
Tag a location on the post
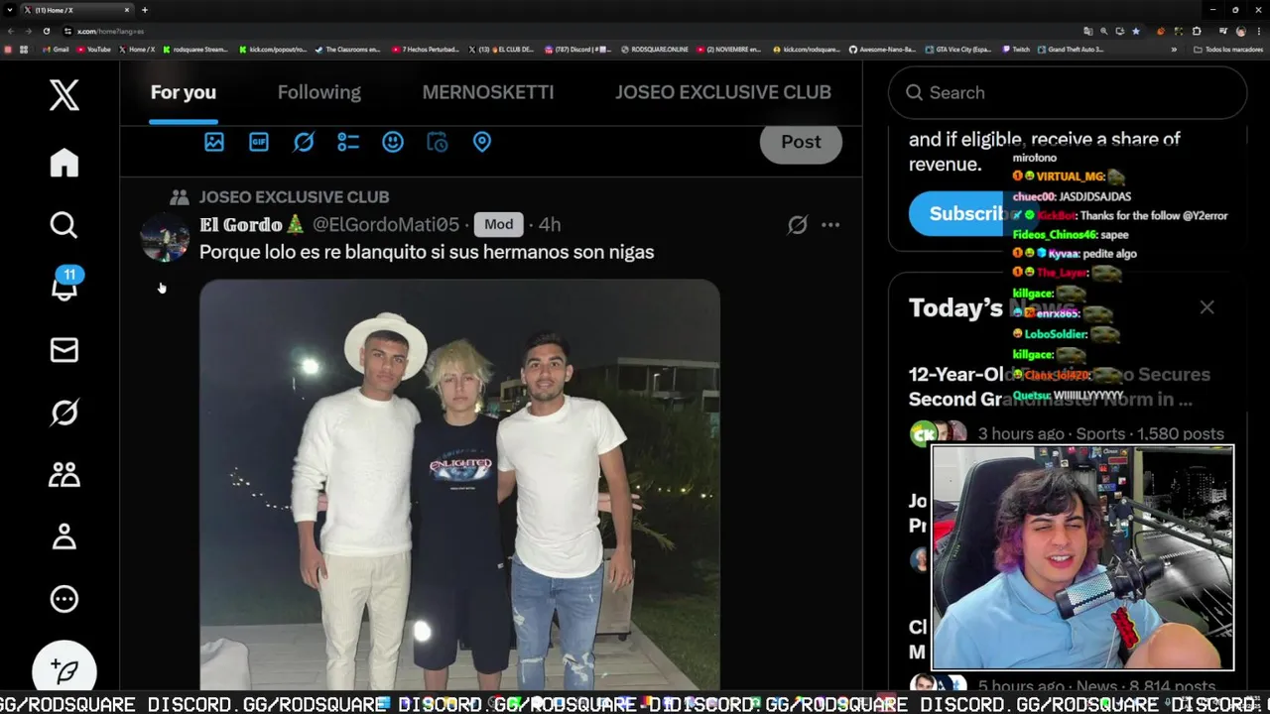tap(482, 142)
